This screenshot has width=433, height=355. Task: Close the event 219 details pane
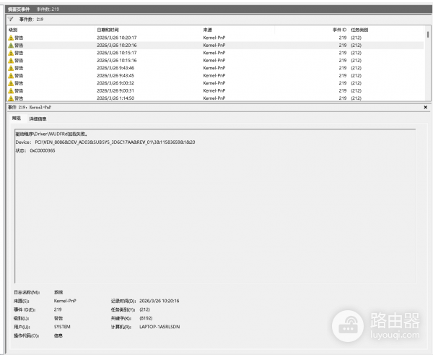click(425, 107)
